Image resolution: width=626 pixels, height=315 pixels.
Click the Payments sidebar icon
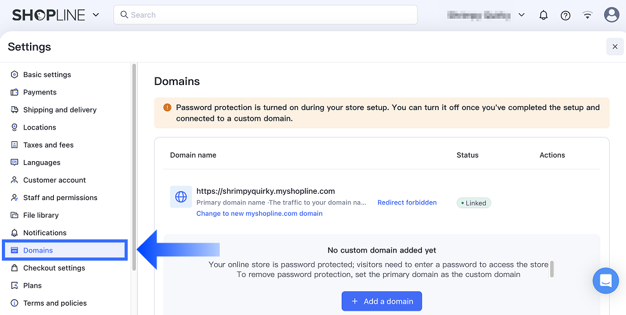[14, 92]
